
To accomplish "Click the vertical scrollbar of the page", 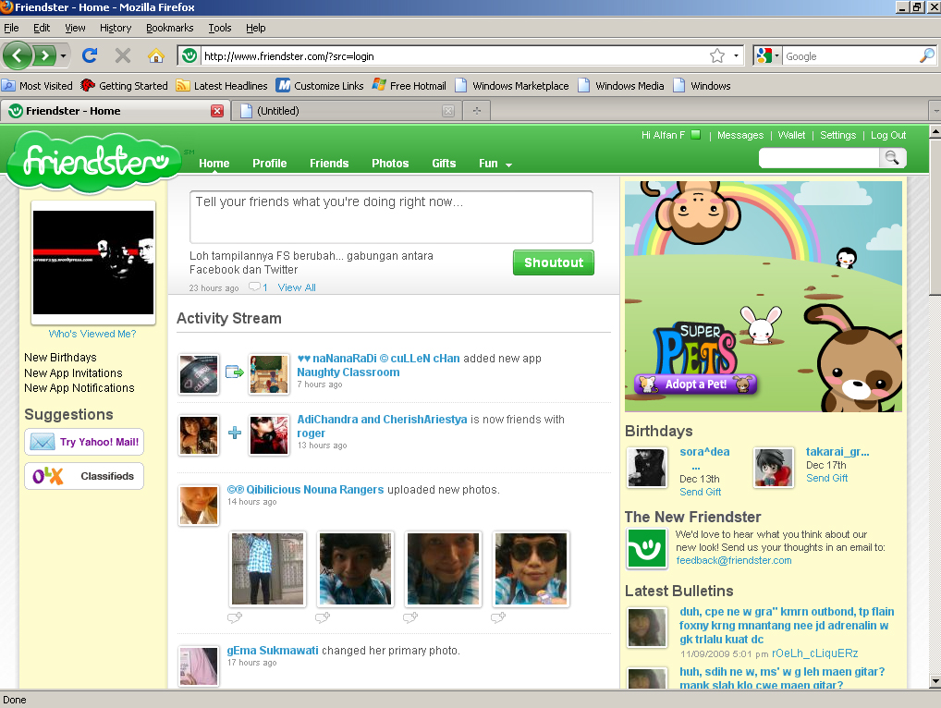I will [933, 416].
